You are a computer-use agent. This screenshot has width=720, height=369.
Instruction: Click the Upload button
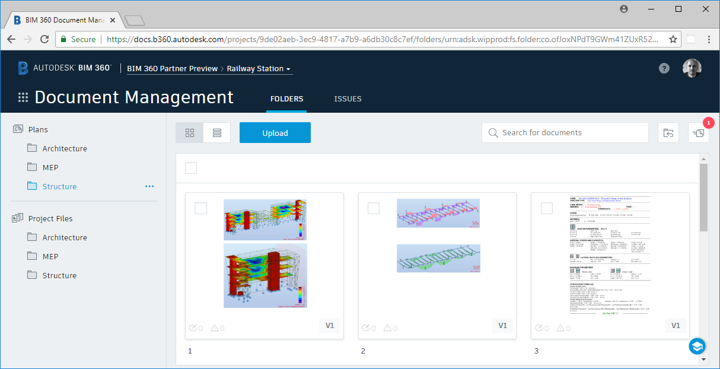275,133
